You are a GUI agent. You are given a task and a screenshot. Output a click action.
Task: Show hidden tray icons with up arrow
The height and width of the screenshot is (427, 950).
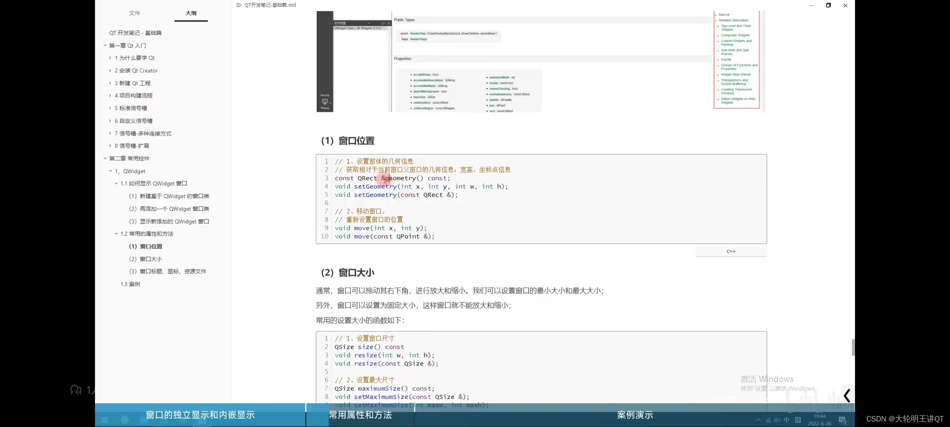pyautogui.click(x=758, y=420)
